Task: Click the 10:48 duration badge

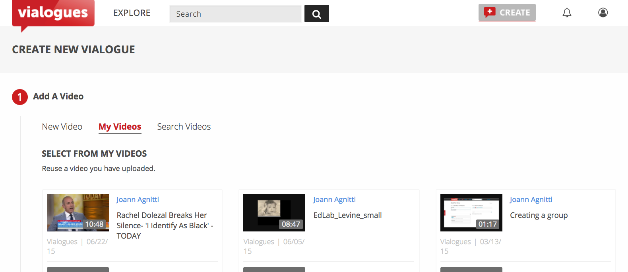Action: [94, 224]
